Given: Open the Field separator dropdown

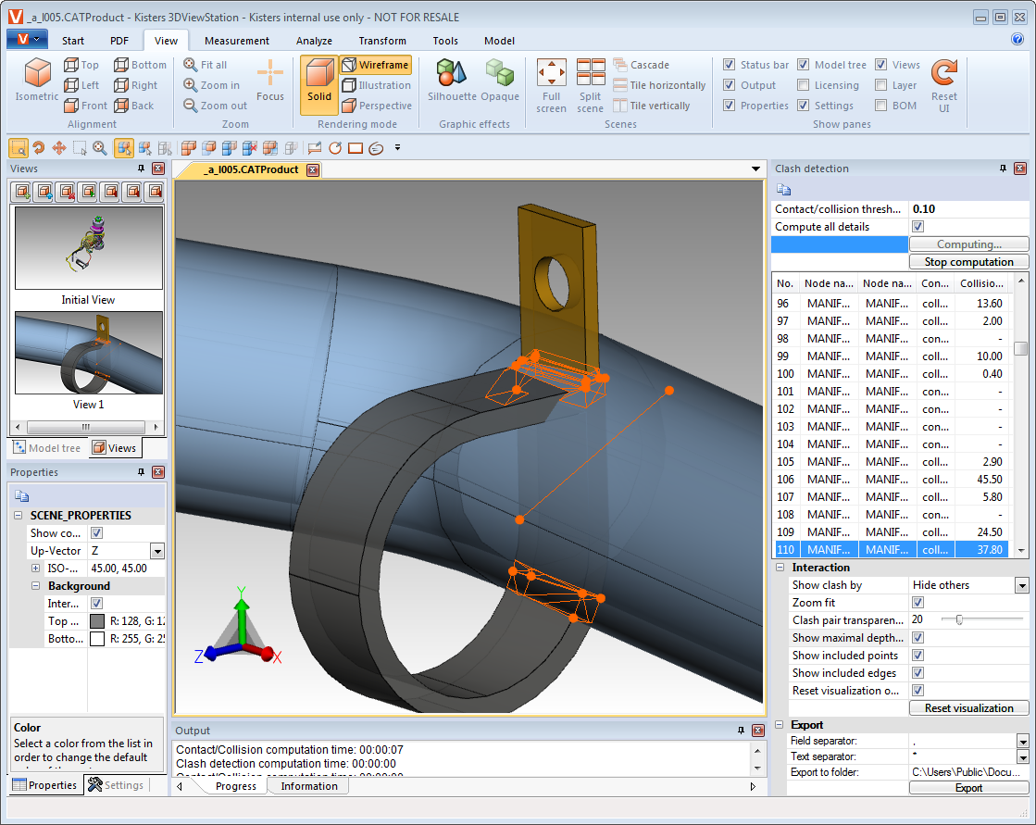Looking at the screenshot, I should [1023, 741].
